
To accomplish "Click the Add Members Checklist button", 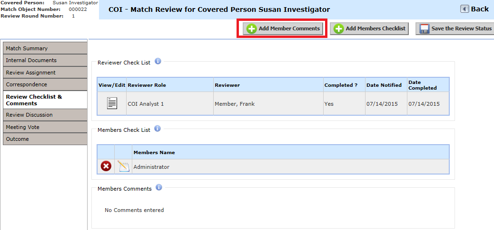I will coord(369,28).
